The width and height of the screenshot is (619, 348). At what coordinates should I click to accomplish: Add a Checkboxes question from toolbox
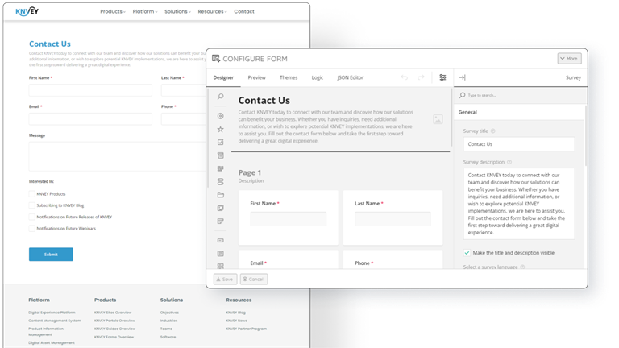pos(221,142)
